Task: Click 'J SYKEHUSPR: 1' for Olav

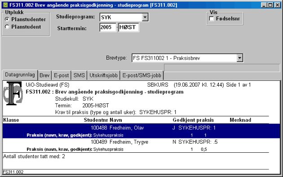Action: click(194, 128)
